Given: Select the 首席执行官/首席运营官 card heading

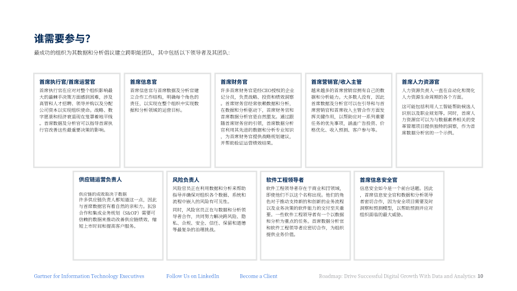Looking at the screenshot, I should (67, 81).
